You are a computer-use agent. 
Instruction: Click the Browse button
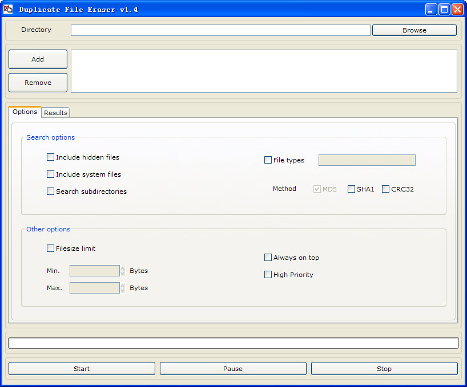coord(414,30)
